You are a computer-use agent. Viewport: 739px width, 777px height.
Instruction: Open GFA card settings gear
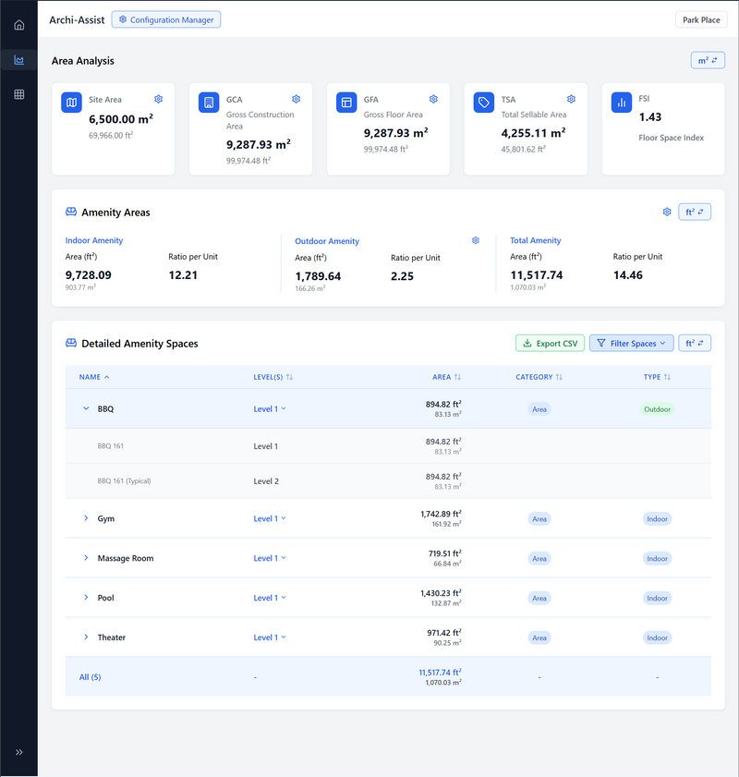(x=433, y=99)
